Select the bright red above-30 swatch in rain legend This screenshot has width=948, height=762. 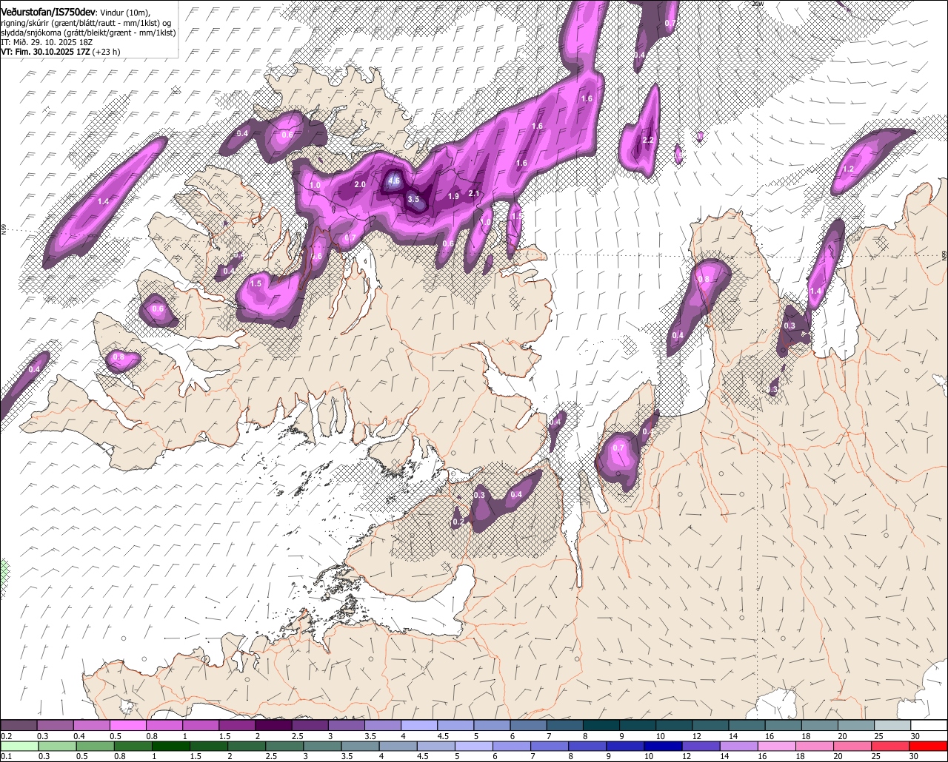pos(929,746)
